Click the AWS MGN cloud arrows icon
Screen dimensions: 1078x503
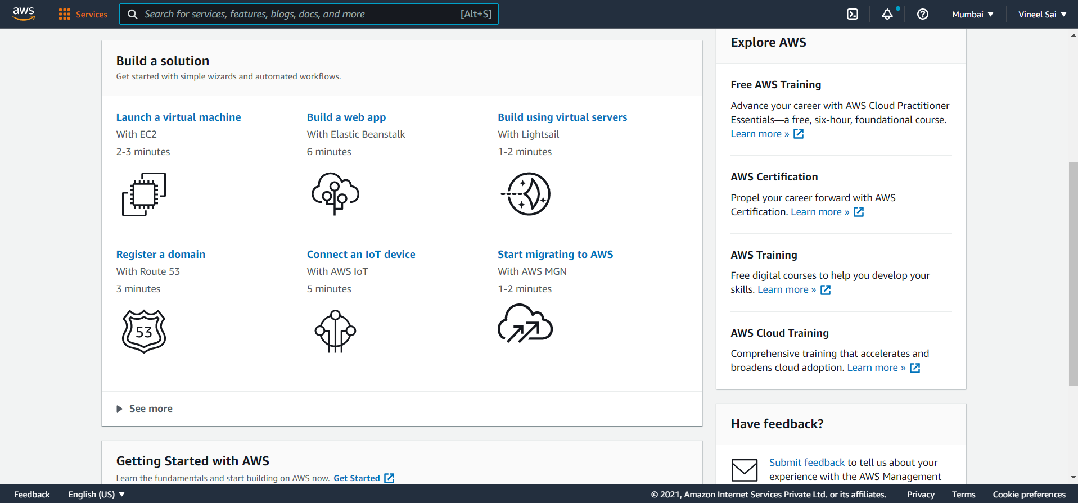(525, 323)
